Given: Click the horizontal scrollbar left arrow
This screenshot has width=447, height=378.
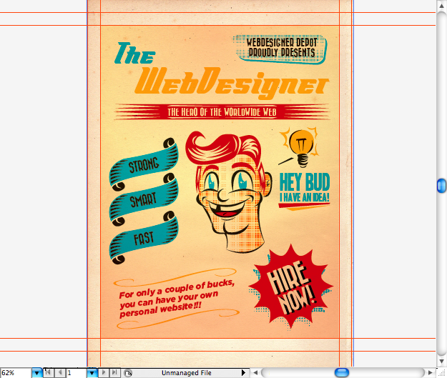Looking at the screenshot, I should click(x=255, y=372).
